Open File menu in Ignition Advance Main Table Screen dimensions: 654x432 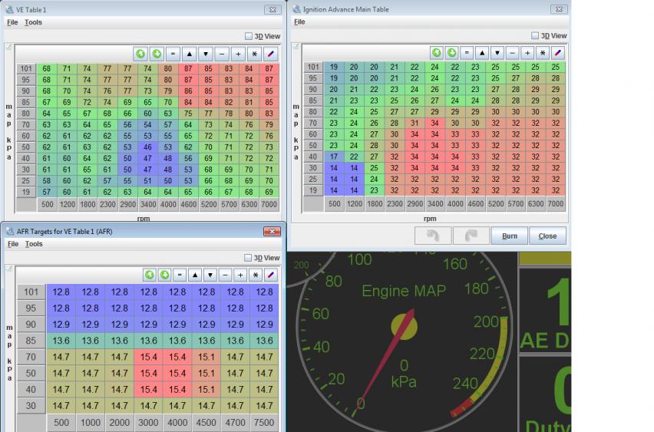tap(299, 21)
